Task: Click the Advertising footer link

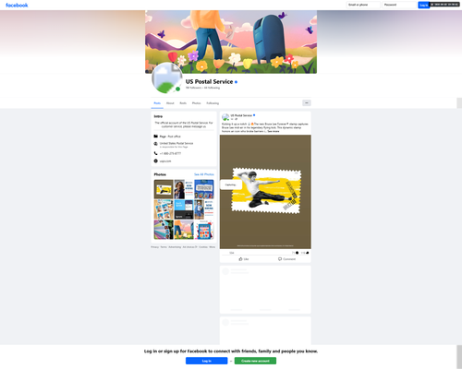Action: pos(175,247)
